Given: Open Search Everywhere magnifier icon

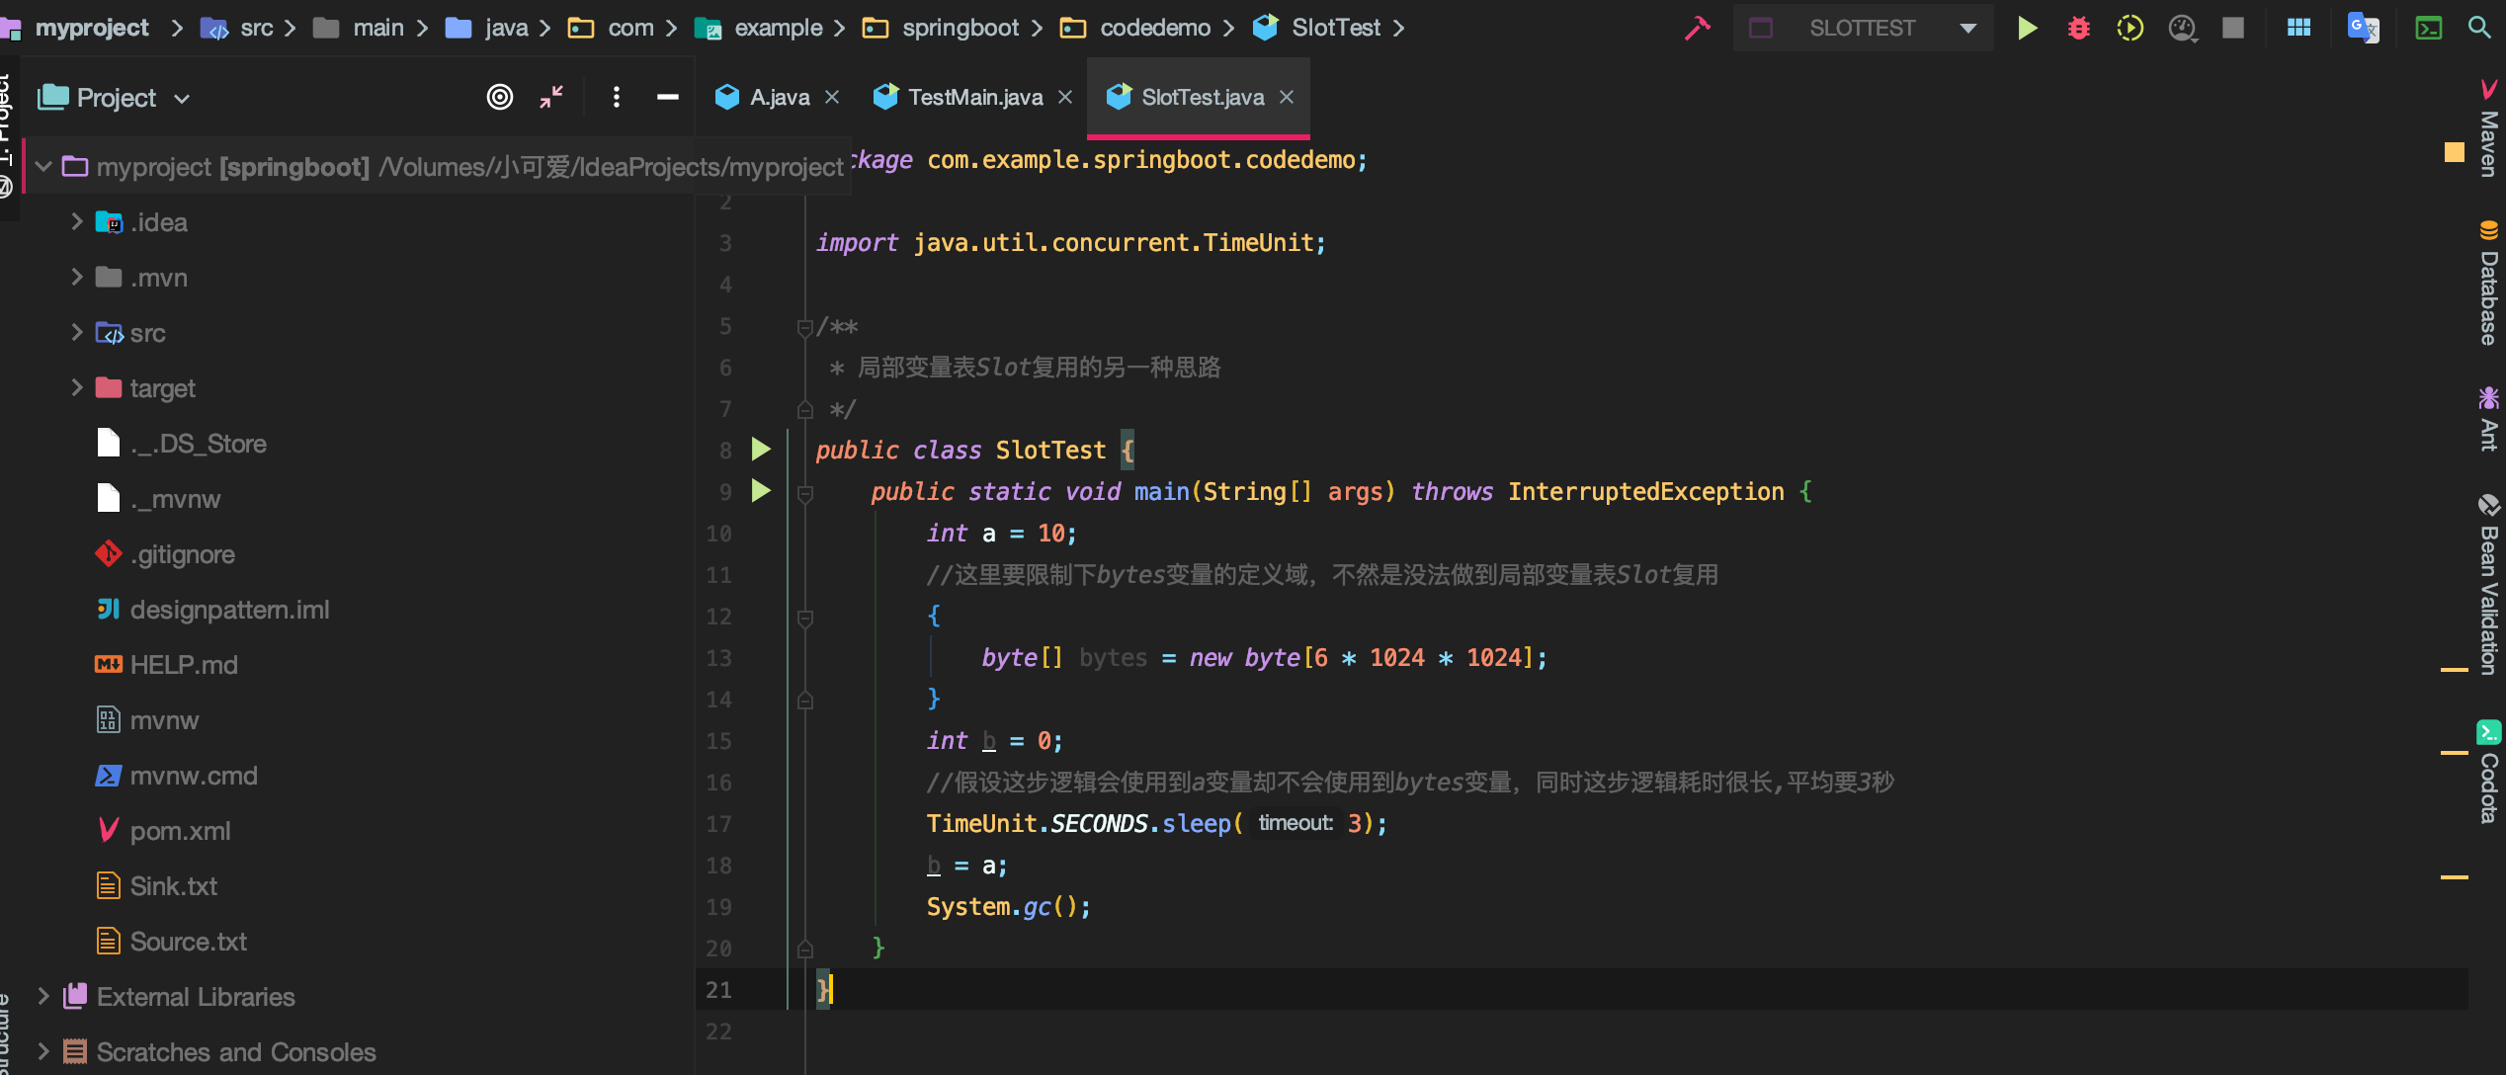Looking at the screenshot, I should (x=2478, y=28).
